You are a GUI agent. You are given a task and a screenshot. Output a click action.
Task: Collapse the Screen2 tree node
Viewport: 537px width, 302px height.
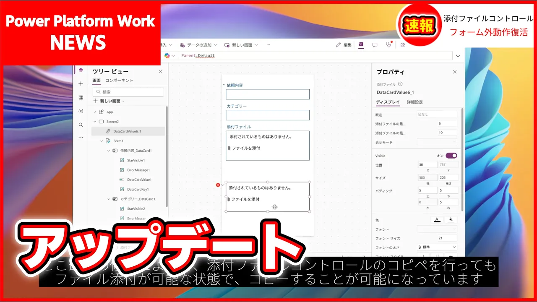click(95, 122)
